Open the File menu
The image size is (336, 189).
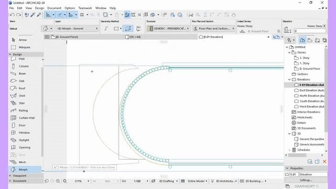click(x=12, y=8)
